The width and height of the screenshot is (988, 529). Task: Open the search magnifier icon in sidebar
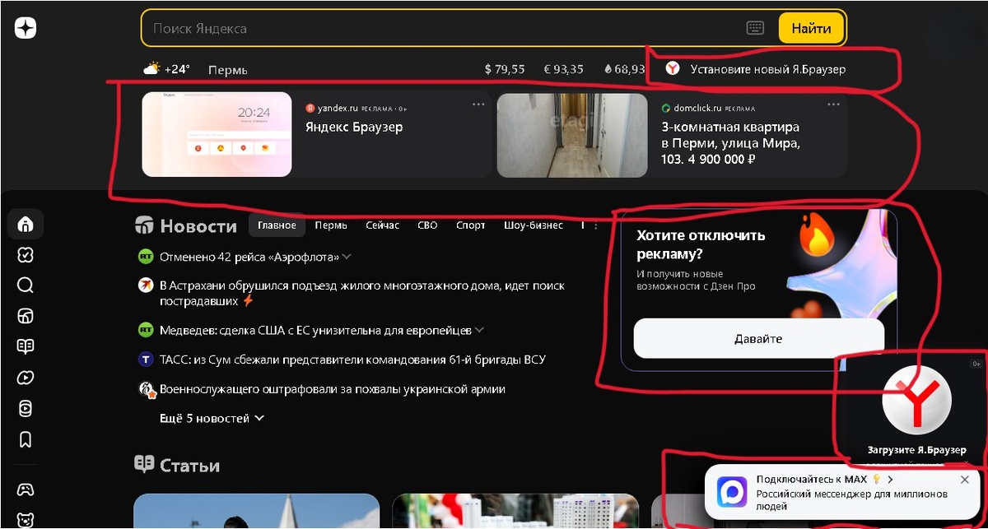click(26, 285)
